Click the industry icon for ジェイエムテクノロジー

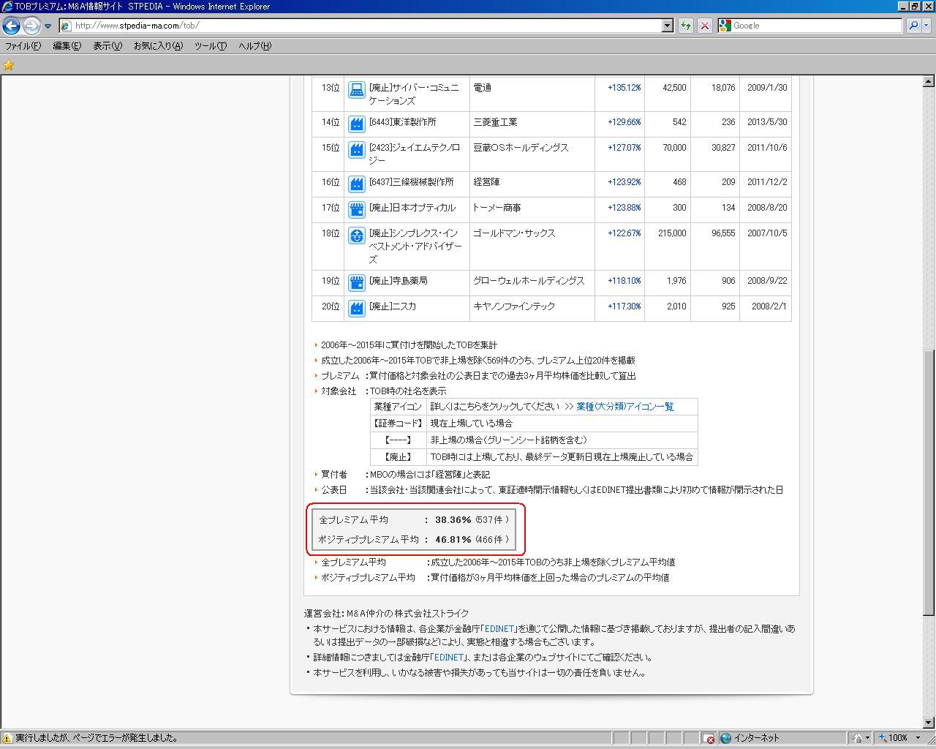click(x=356, y=150)
